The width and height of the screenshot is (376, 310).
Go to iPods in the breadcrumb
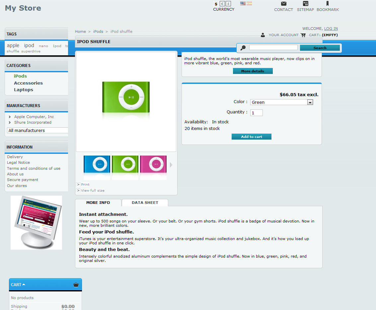pos(98,31)
